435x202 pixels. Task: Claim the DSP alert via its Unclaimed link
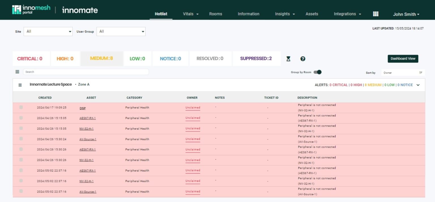coord(193,107)
